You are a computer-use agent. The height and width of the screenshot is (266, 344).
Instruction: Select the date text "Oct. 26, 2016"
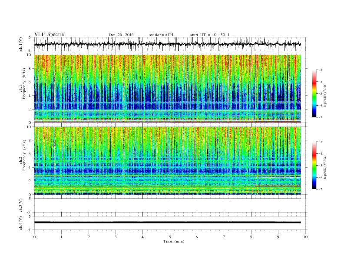point(121,35)
